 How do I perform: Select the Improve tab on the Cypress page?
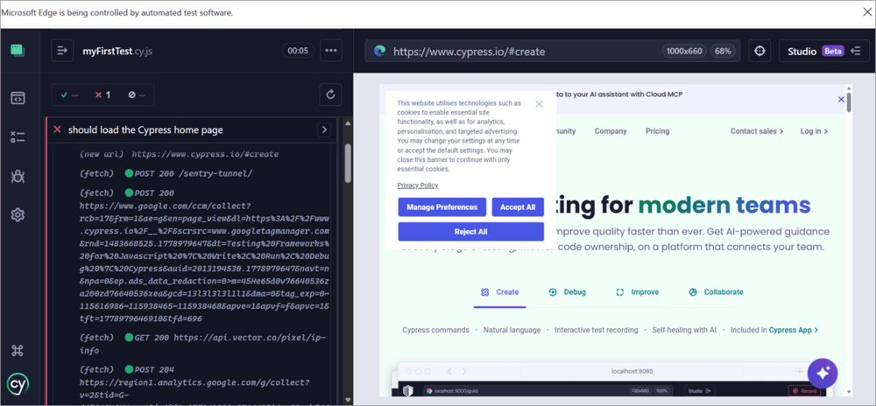point(638,291)
